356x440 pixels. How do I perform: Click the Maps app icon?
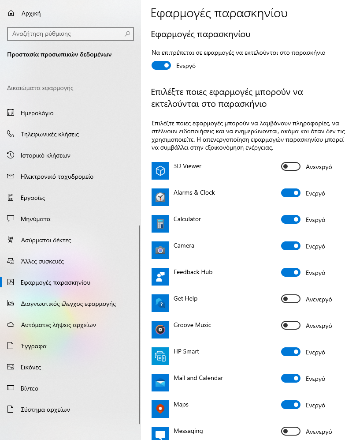click(x=160, y=409)
